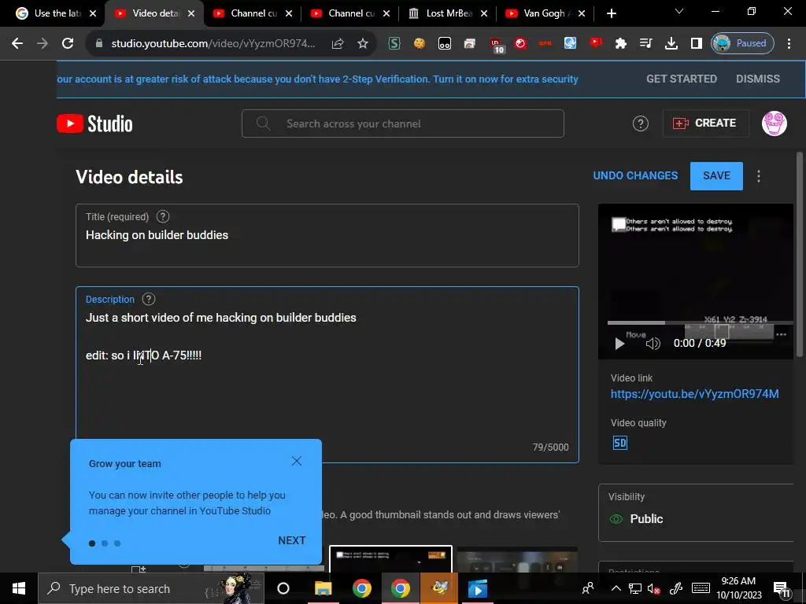Viewport: 806px width, 604px height.
Task: Toggle the browser side panel icon
Action: tap(696, 44)
